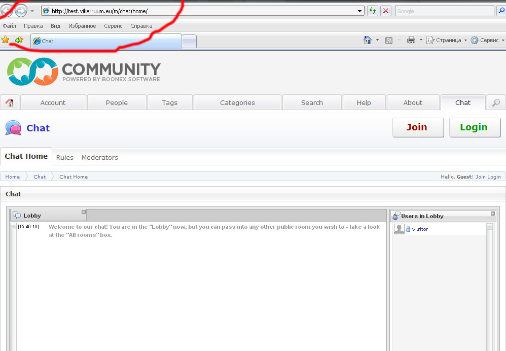The width and height of the screenshot is (506, 351).
Task: Click the add to favorites icon
Action: (19, 40)
